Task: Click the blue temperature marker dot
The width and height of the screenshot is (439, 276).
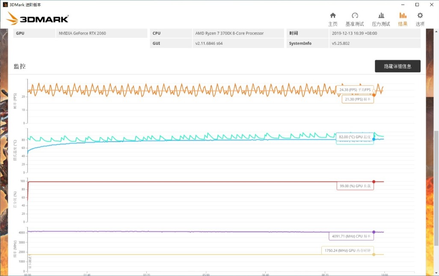Action: 374,139
